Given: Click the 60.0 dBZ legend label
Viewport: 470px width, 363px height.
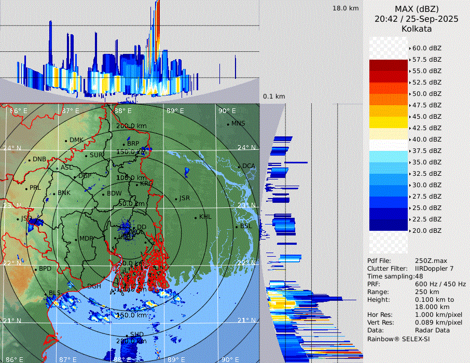Looking at the screenshot, I should click(426, 48).
